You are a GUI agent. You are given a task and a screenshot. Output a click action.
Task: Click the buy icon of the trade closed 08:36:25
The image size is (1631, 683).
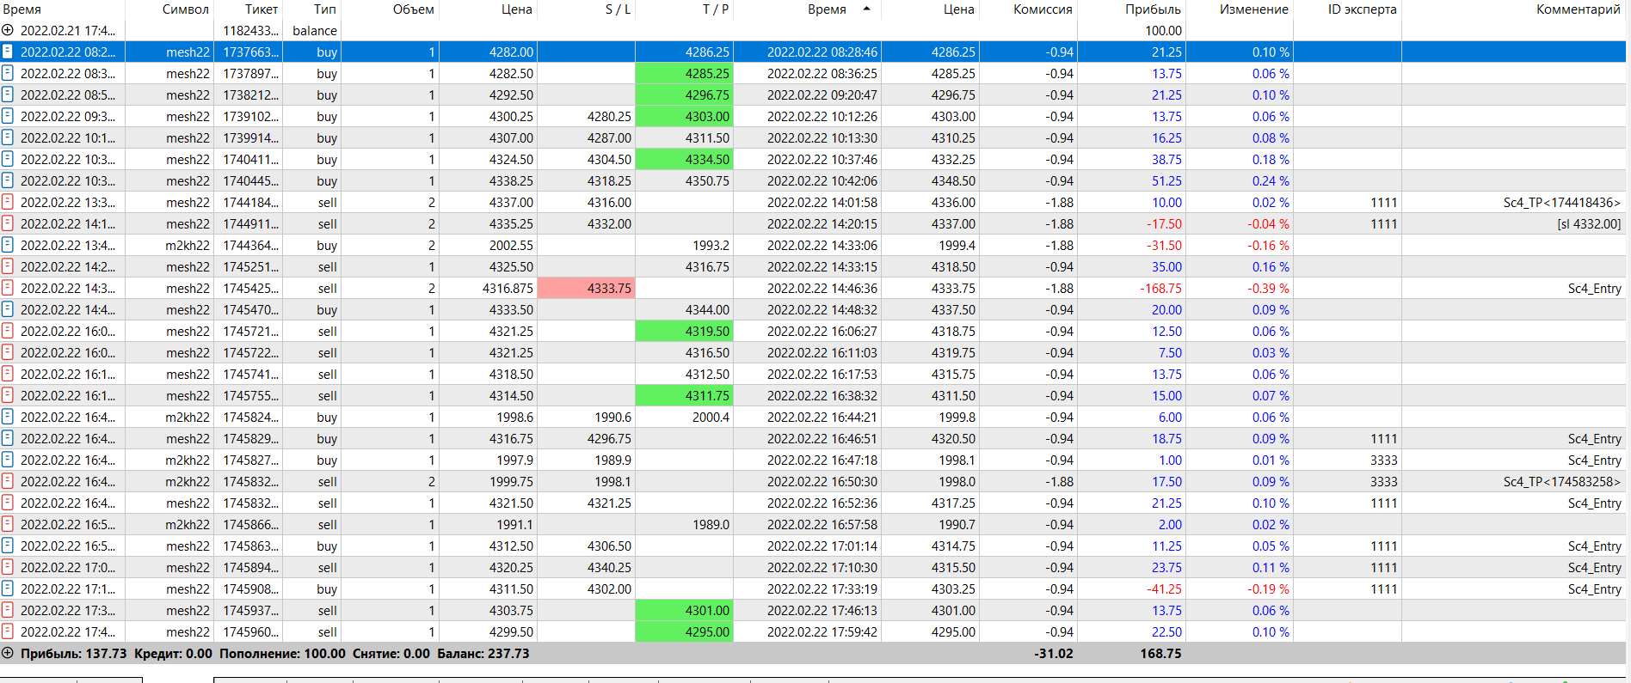pos(8,73)
